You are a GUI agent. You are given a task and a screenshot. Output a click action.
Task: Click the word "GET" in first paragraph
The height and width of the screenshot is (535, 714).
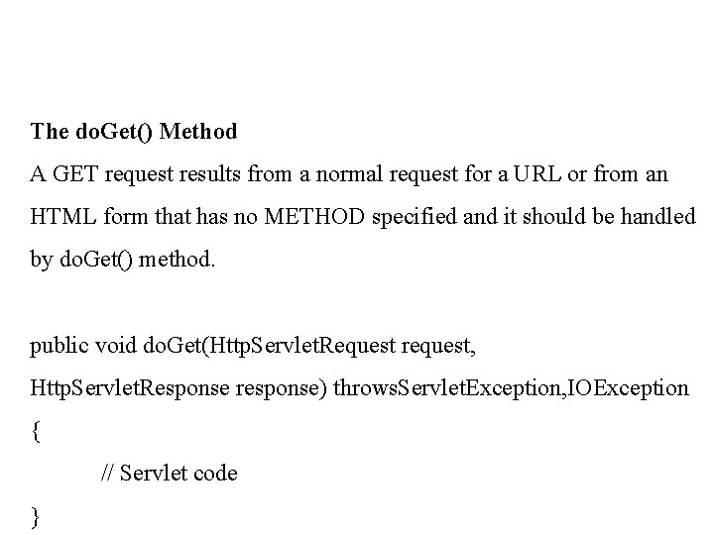coord(75,174)
